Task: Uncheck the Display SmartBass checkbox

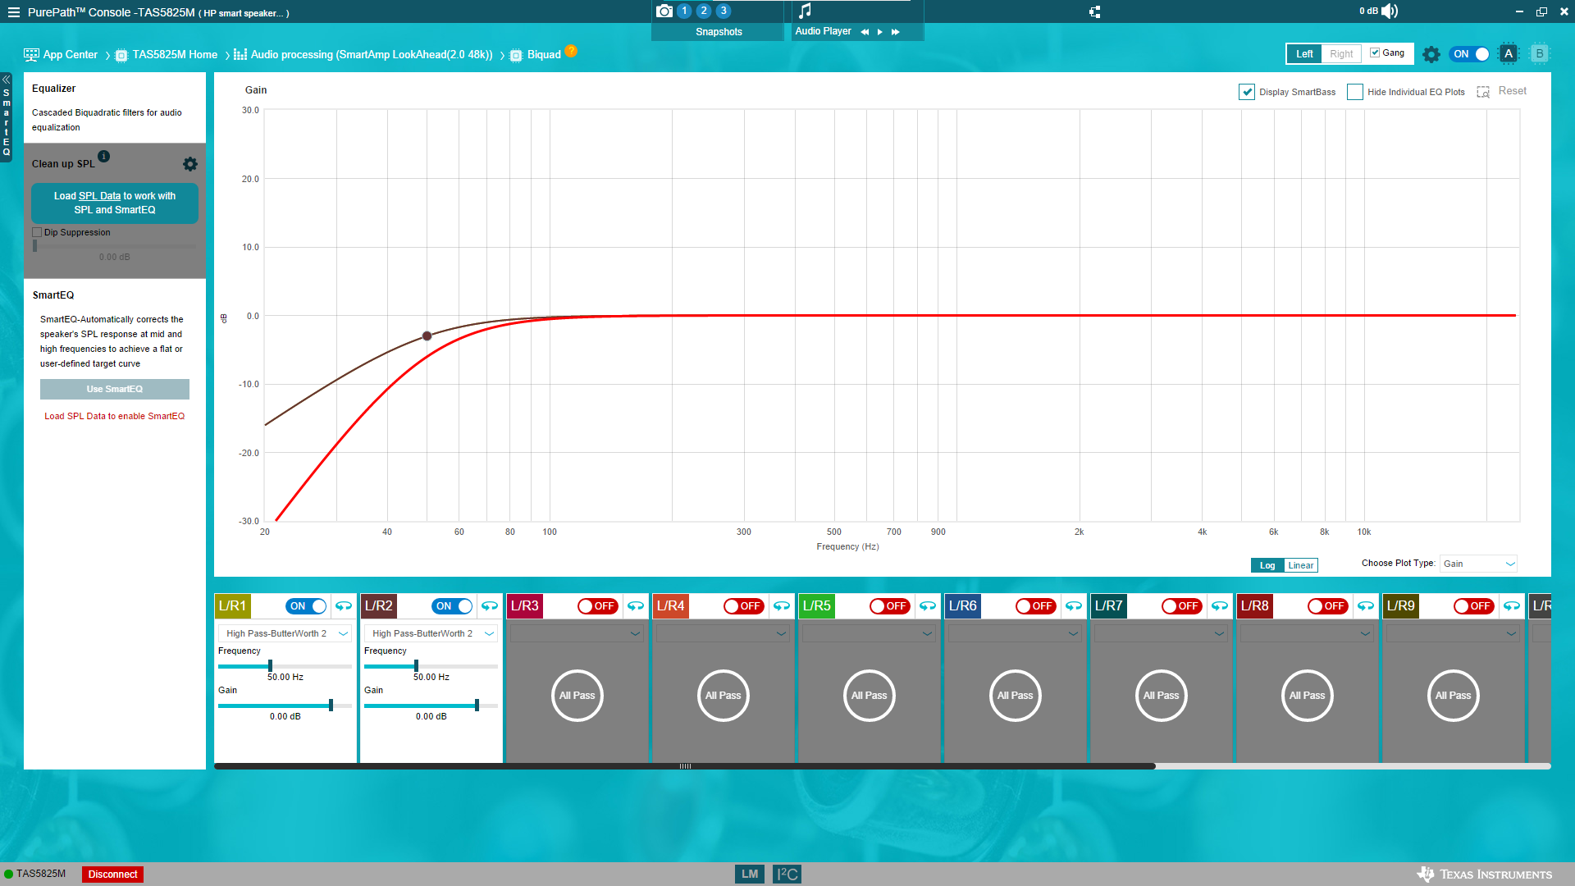Action: [1247, 92]
